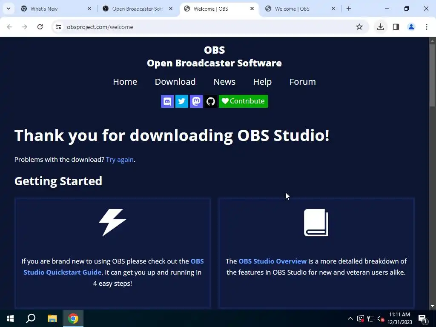The height and width of the screenshot is (327, 436).
Task: Click the page vertical scrollbar thumb
Action: pos(432,75)
